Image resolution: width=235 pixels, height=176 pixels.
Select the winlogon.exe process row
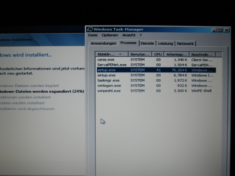coord(156,86)
